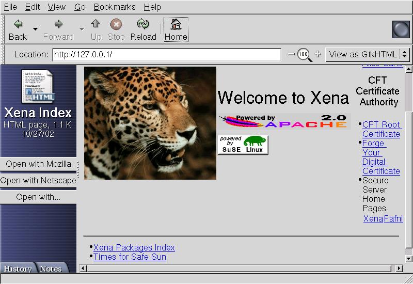Image resolution: width=413 pixels, height=284 pixels.
Task: Click into the Location URL field
Action: pos(166,54)
